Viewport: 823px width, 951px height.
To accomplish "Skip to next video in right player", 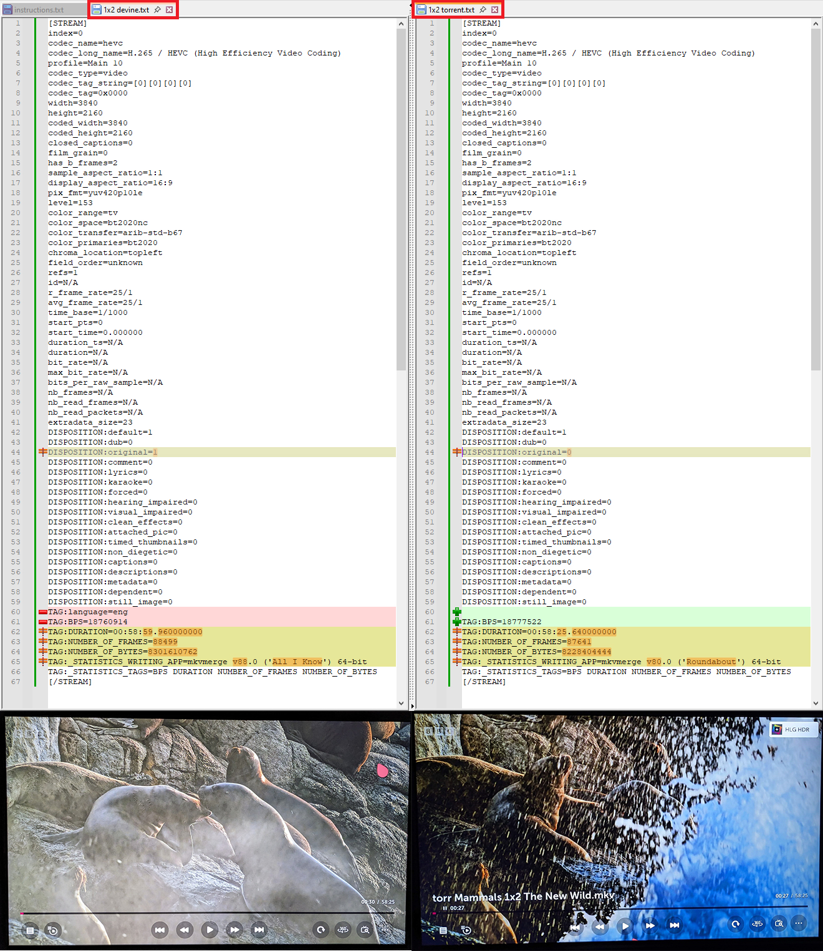I will point(674,925).
